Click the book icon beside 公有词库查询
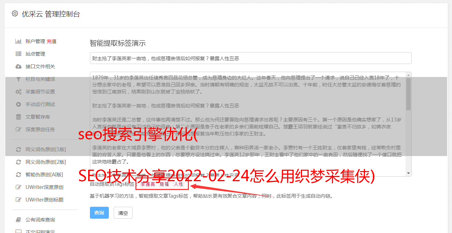452x233 pixels. tap(19, 220)
